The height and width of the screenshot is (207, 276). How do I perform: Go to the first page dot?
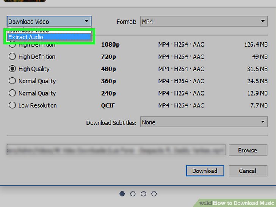point(122,194)
